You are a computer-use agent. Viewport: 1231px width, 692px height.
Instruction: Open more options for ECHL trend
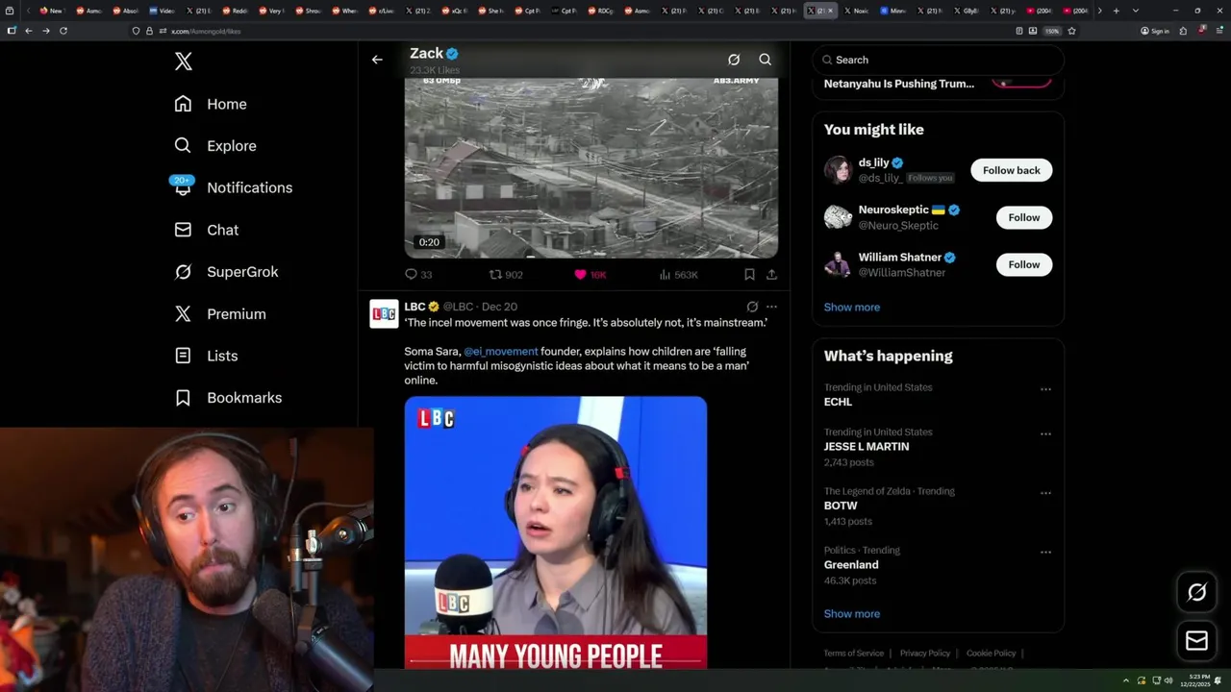[1045, 389]
